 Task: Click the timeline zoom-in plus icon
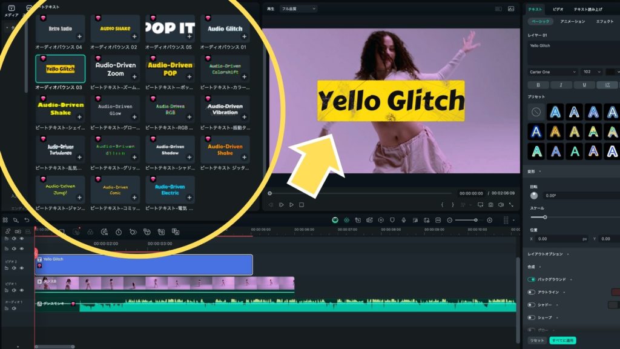click(x=490, y=220)
